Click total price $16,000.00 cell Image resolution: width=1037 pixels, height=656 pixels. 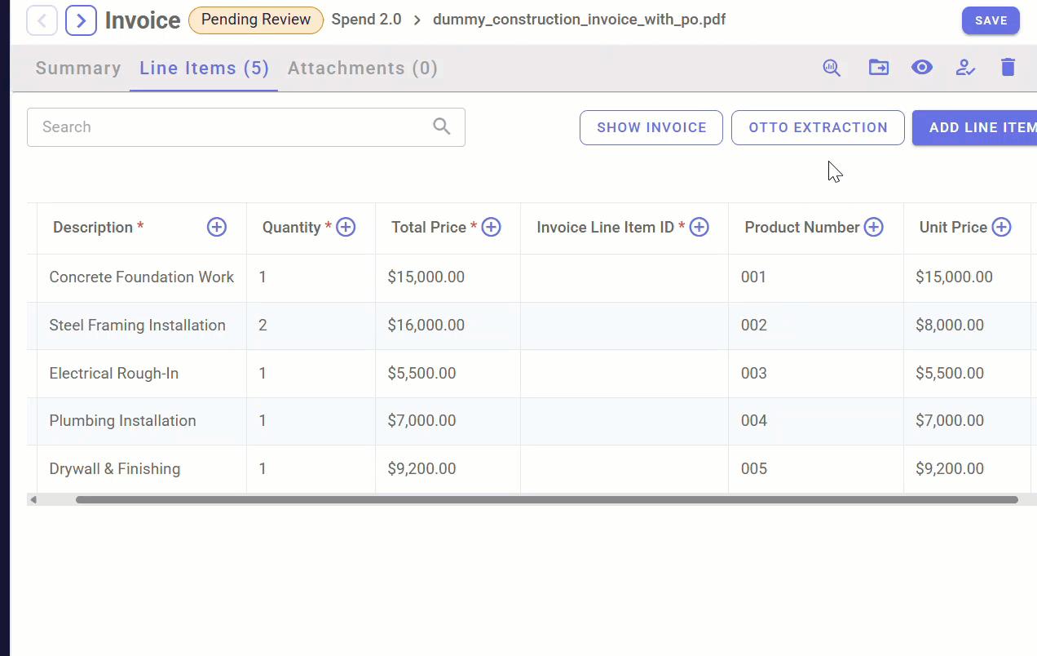(x=448, y=326)
